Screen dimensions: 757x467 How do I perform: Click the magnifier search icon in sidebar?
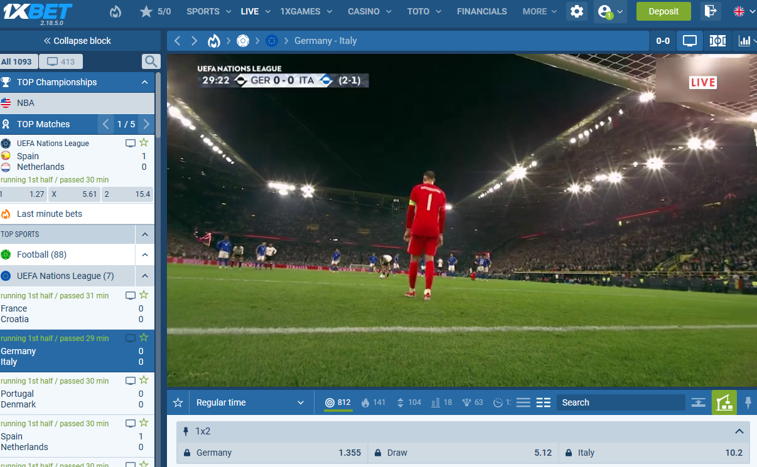pos(151,61)
